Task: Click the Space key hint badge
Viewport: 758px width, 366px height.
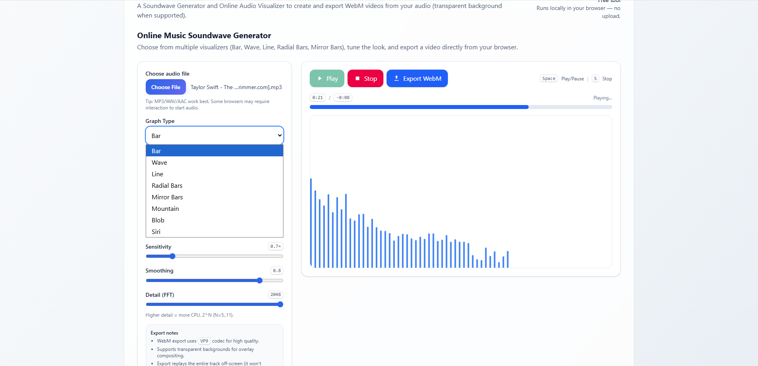Action: pyautogui.click(x=549, y=78)
